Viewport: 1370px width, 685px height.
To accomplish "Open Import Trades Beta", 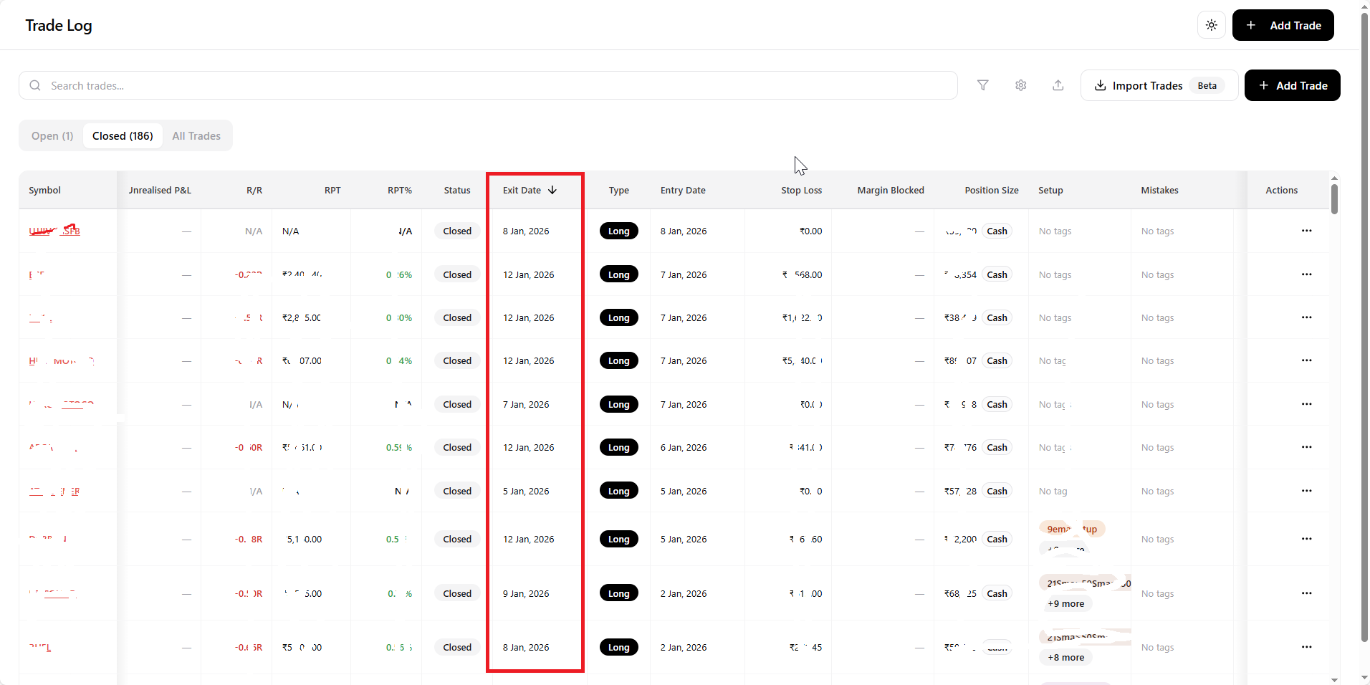I will (1159, 85).
